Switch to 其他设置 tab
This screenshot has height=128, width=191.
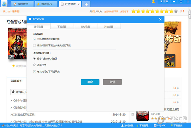pos(109,26)
